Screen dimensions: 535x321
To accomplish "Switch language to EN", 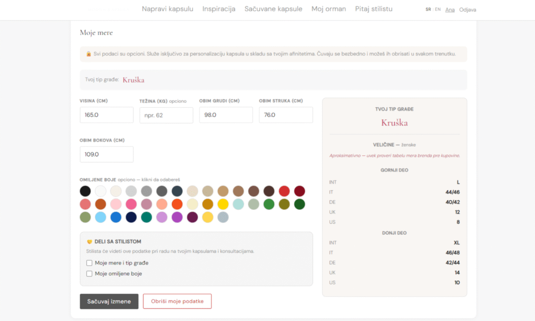I will click(437, 9).
